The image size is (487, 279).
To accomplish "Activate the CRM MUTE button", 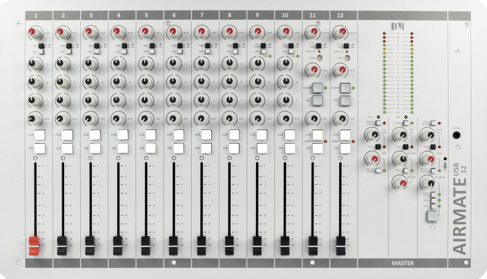I will [433, 122].
